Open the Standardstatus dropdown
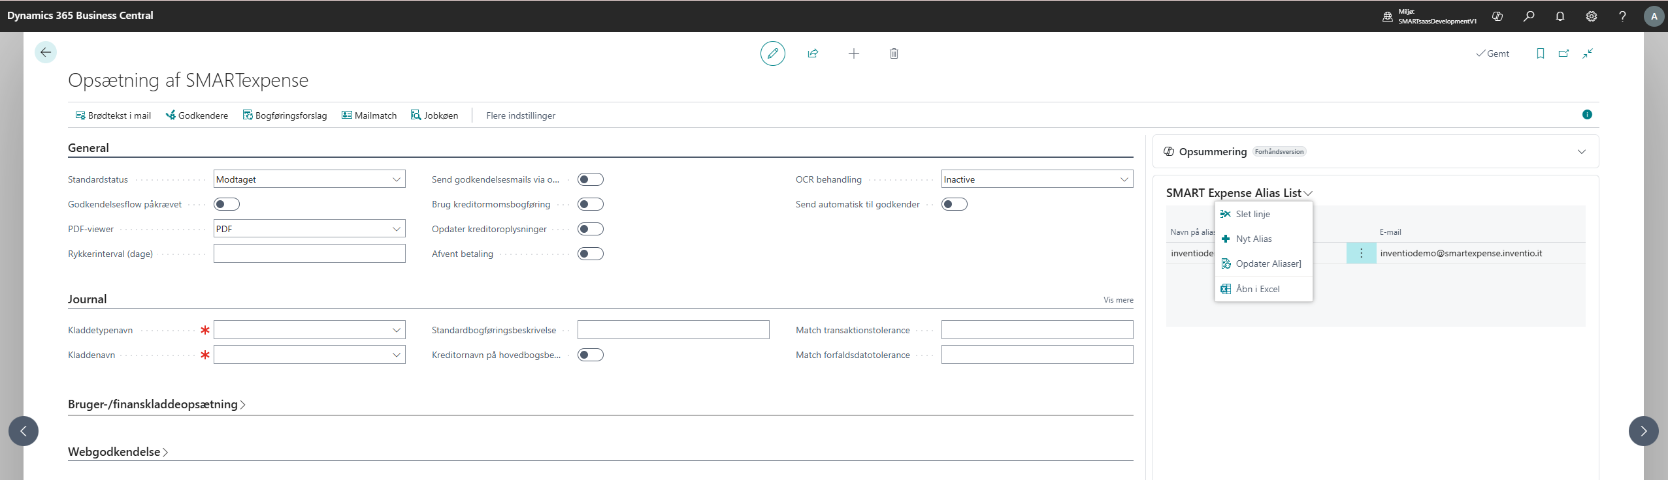 309,179
